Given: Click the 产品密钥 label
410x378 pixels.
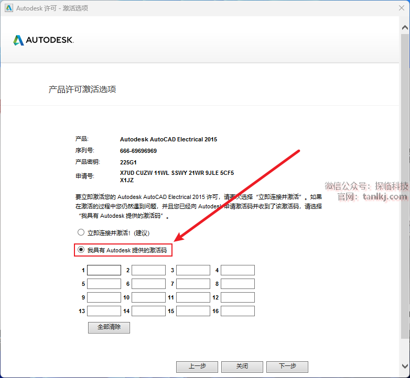Looking at the screenshot, I should [88, 162].
